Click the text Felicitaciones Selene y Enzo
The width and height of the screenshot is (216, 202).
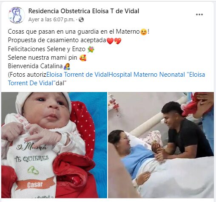[x=47, y=49]
